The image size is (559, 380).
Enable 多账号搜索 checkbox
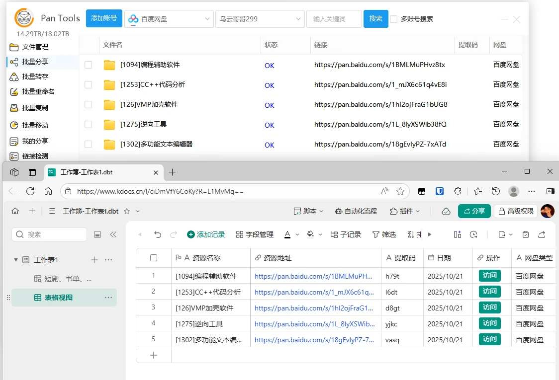click(x=394, y=19)
